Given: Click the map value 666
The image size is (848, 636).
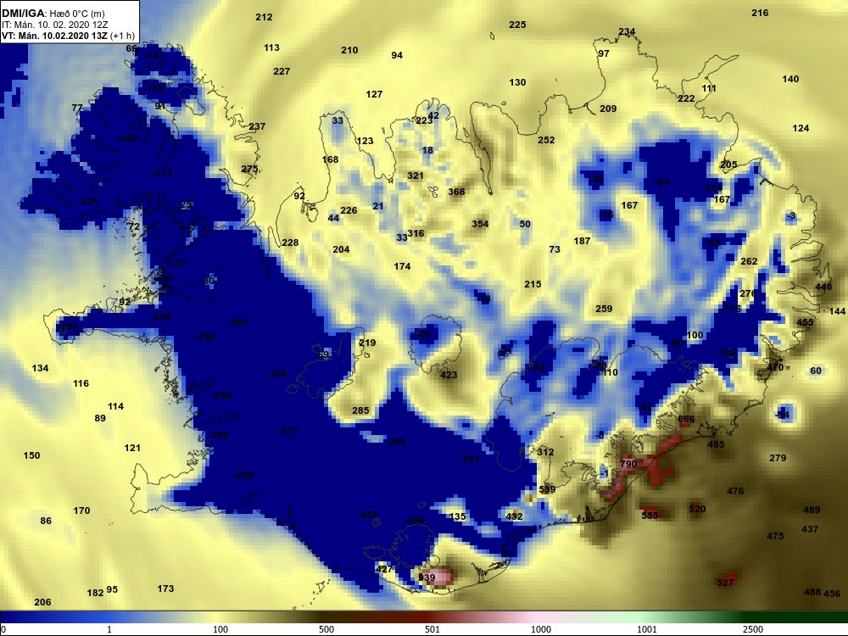Looking at the screenshot, I should [x=686, y=420].
